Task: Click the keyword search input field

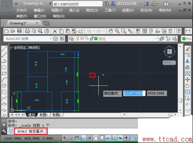Action: [77, 4]
